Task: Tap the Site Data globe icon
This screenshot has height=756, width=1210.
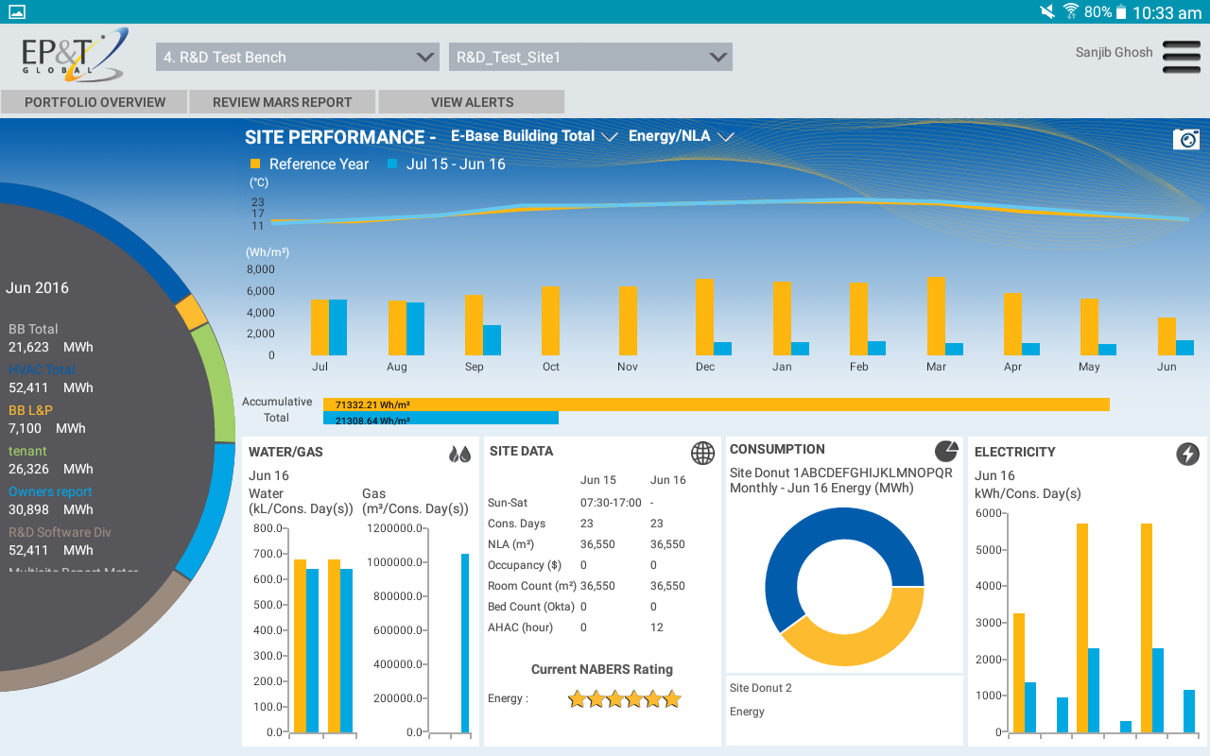Action: pyautogui.click(x=702, y=453)
